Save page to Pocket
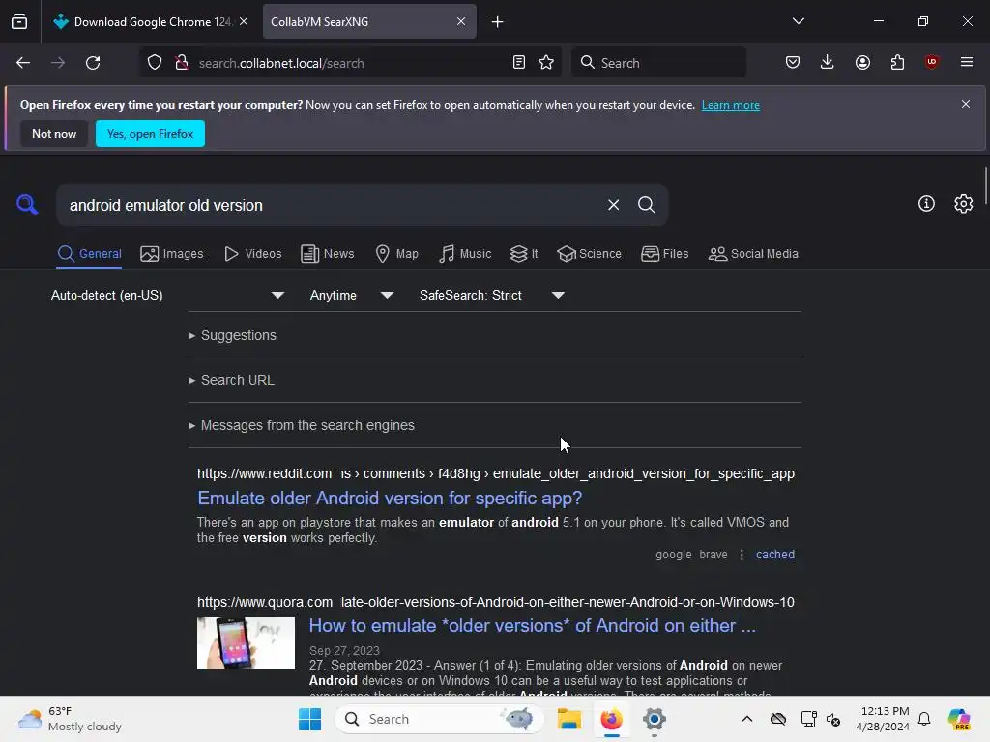The height and width of the screenshot is (742, 990). (793, 62)
